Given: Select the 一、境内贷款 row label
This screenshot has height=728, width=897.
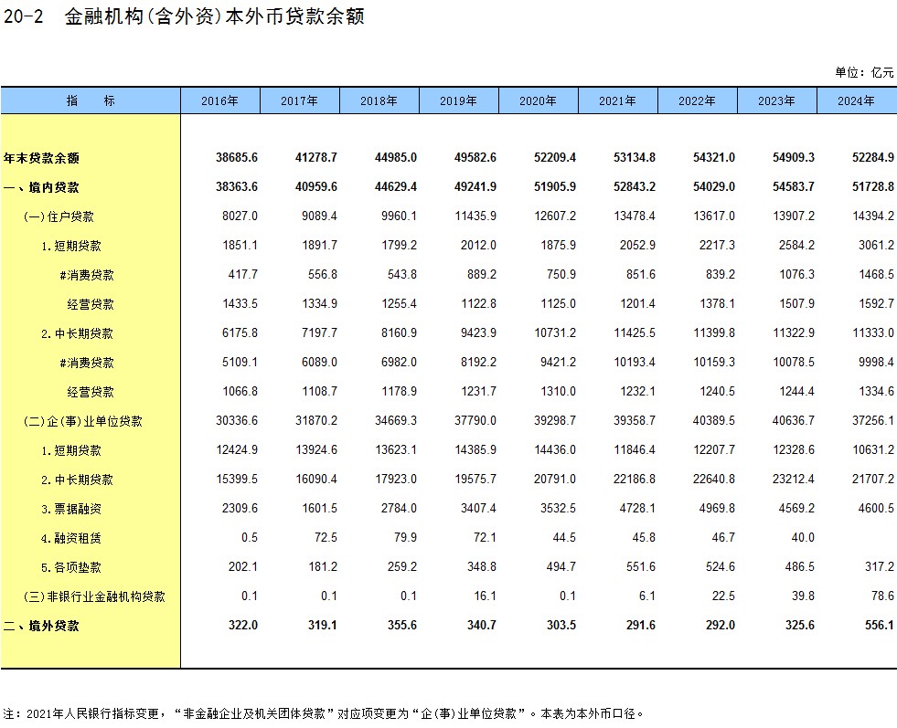Looking at the screenshot, I should click(x=41, y=187).
